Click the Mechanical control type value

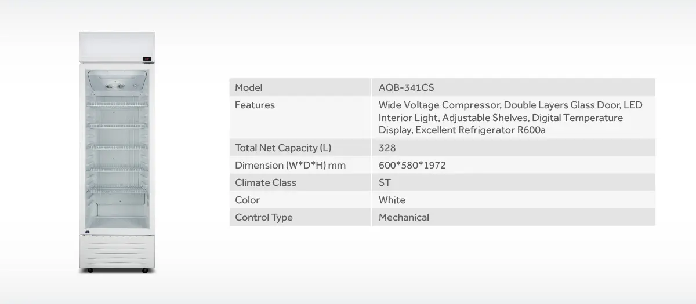(x=404, y=217)
